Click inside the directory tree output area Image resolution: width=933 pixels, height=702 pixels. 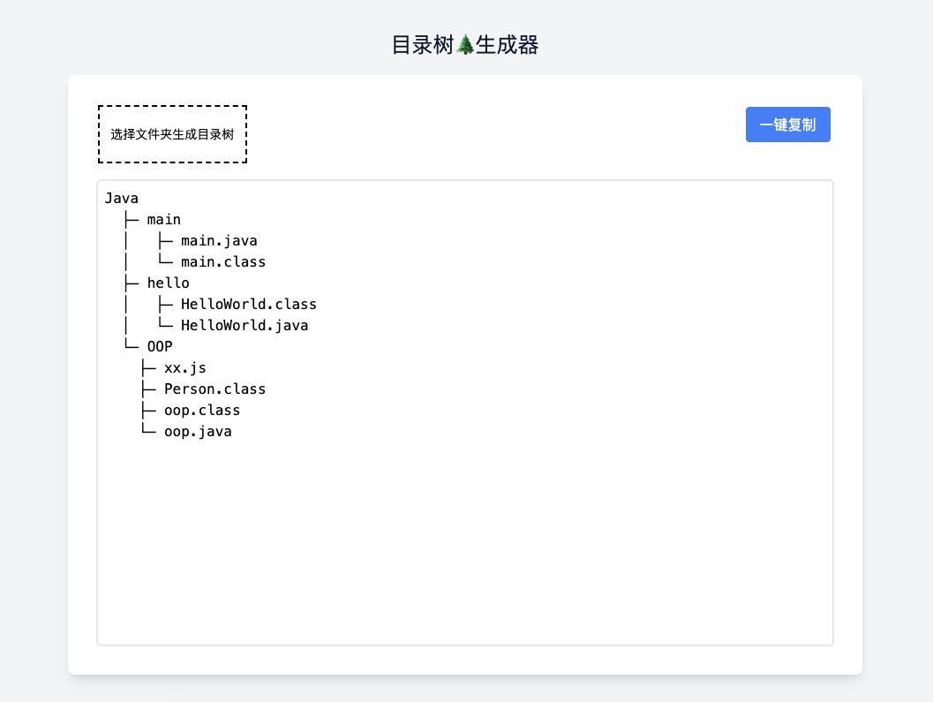pos(465,530)
